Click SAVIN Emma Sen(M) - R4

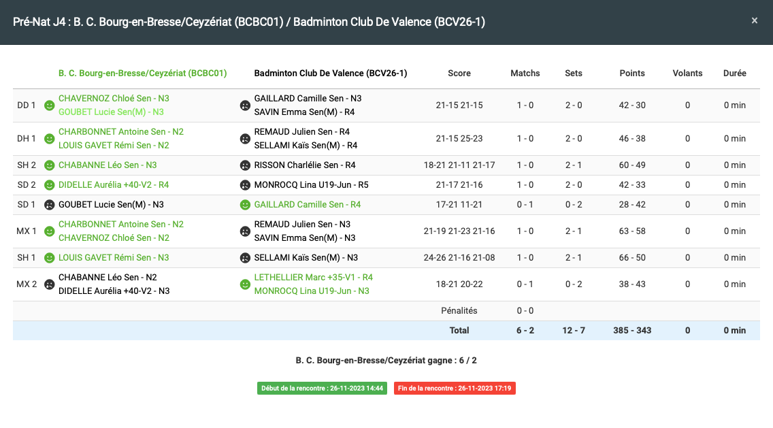[x=304, y=112]
